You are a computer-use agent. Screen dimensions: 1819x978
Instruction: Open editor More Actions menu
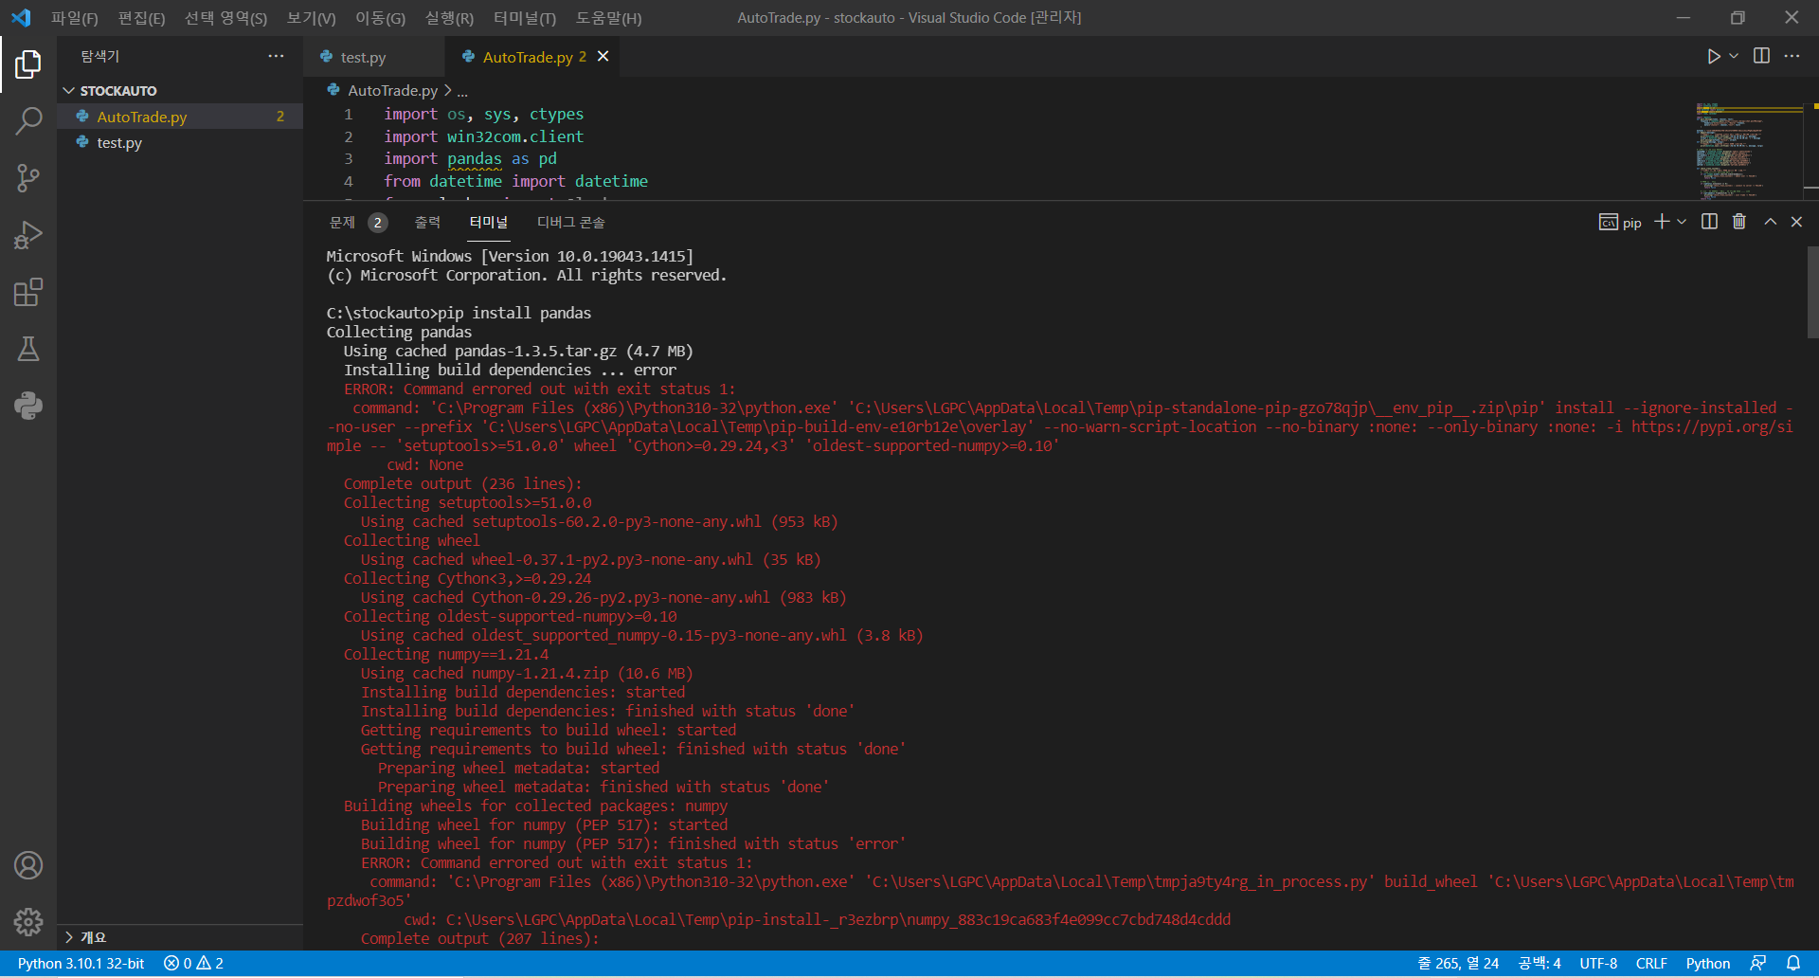[1792, 56]
